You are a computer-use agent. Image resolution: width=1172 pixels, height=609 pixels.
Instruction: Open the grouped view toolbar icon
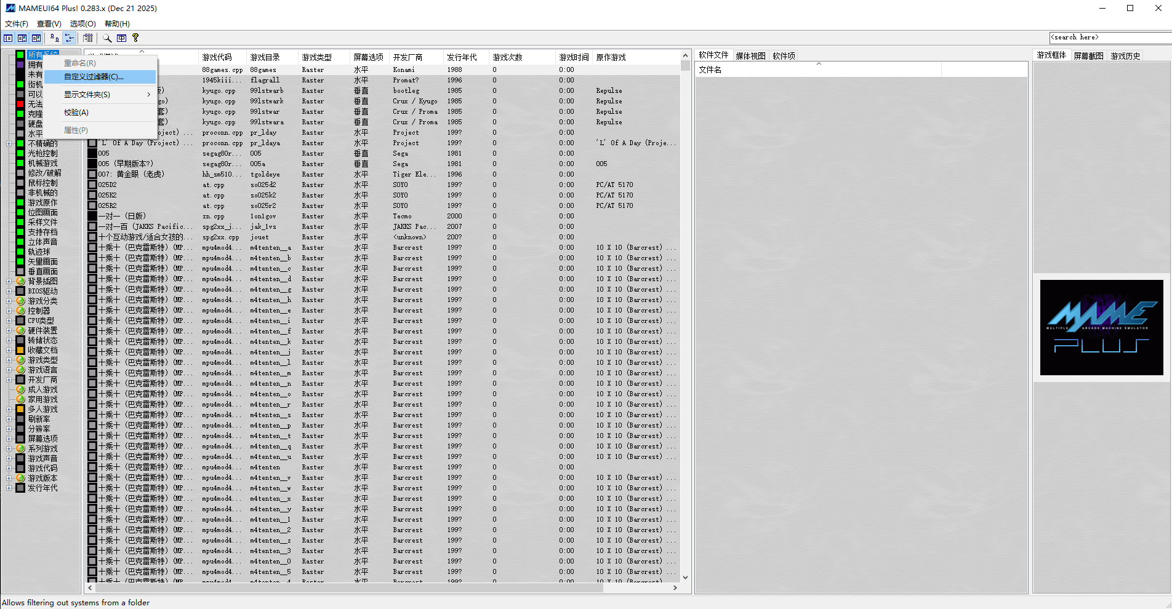(x=70, y=38)
